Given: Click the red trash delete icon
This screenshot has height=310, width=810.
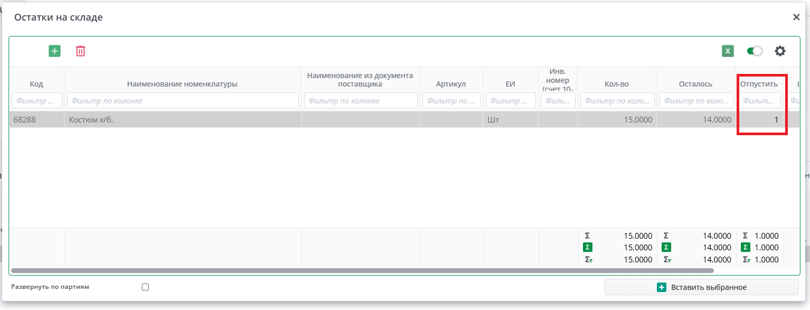Looking at the screenshot, I should [x=80, y=51].
